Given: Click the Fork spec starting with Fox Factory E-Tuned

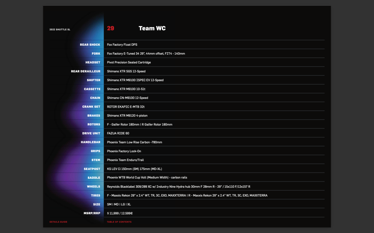Looking at the screenshot, I should (x=146, y=53).
